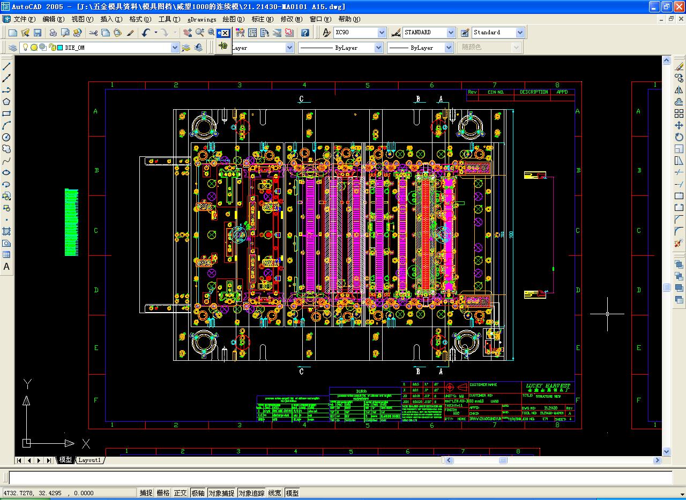Image resolution: width=686 pixels, height=500 pixels.
Task: Select the Multiline Text A tool
Action: coord(6,267)
